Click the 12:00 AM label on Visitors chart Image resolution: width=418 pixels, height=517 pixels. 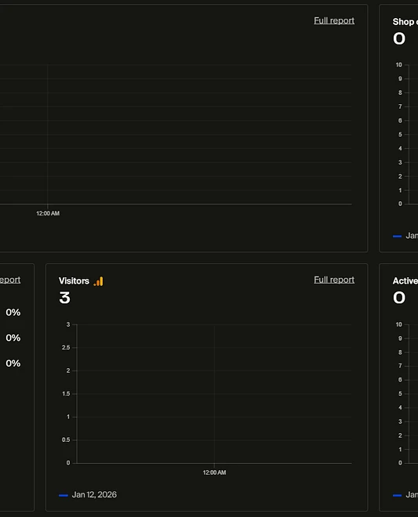point(214,472)
